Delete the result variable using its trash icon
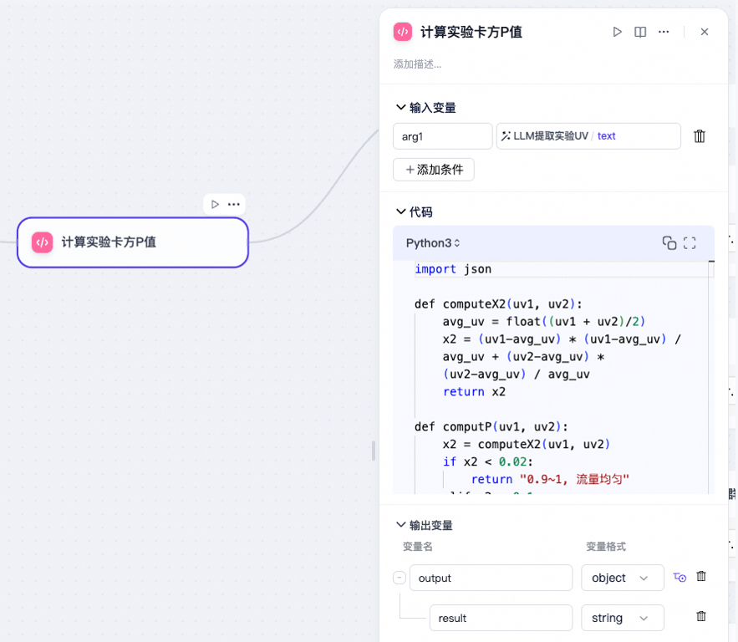Screen dimensions: 738x642 (x=700, y=616)
